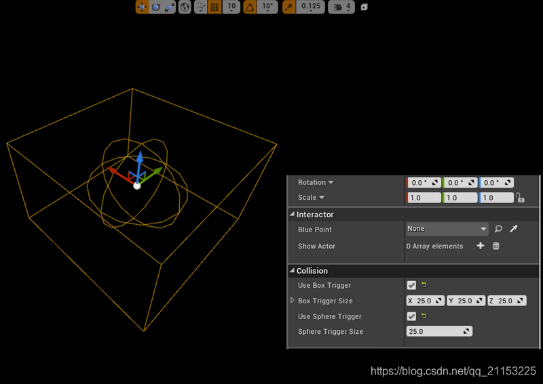Open rotation snap dropdown showing 10°
This screenshot has width=543, height=384.
coord(267,7)
